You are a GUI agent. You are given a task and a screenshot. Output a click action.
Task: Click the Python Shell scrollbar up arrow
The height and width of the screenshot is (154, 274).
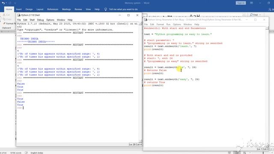click(140, 24)
